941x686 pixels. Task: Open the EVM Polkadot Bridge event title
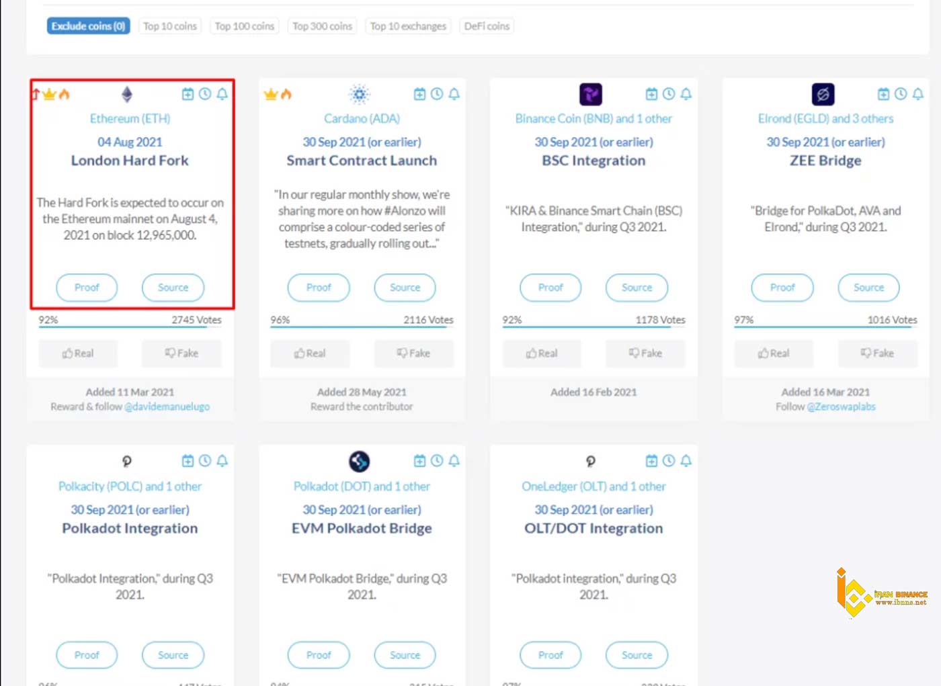pyautogui.click(x=362, y=529)
